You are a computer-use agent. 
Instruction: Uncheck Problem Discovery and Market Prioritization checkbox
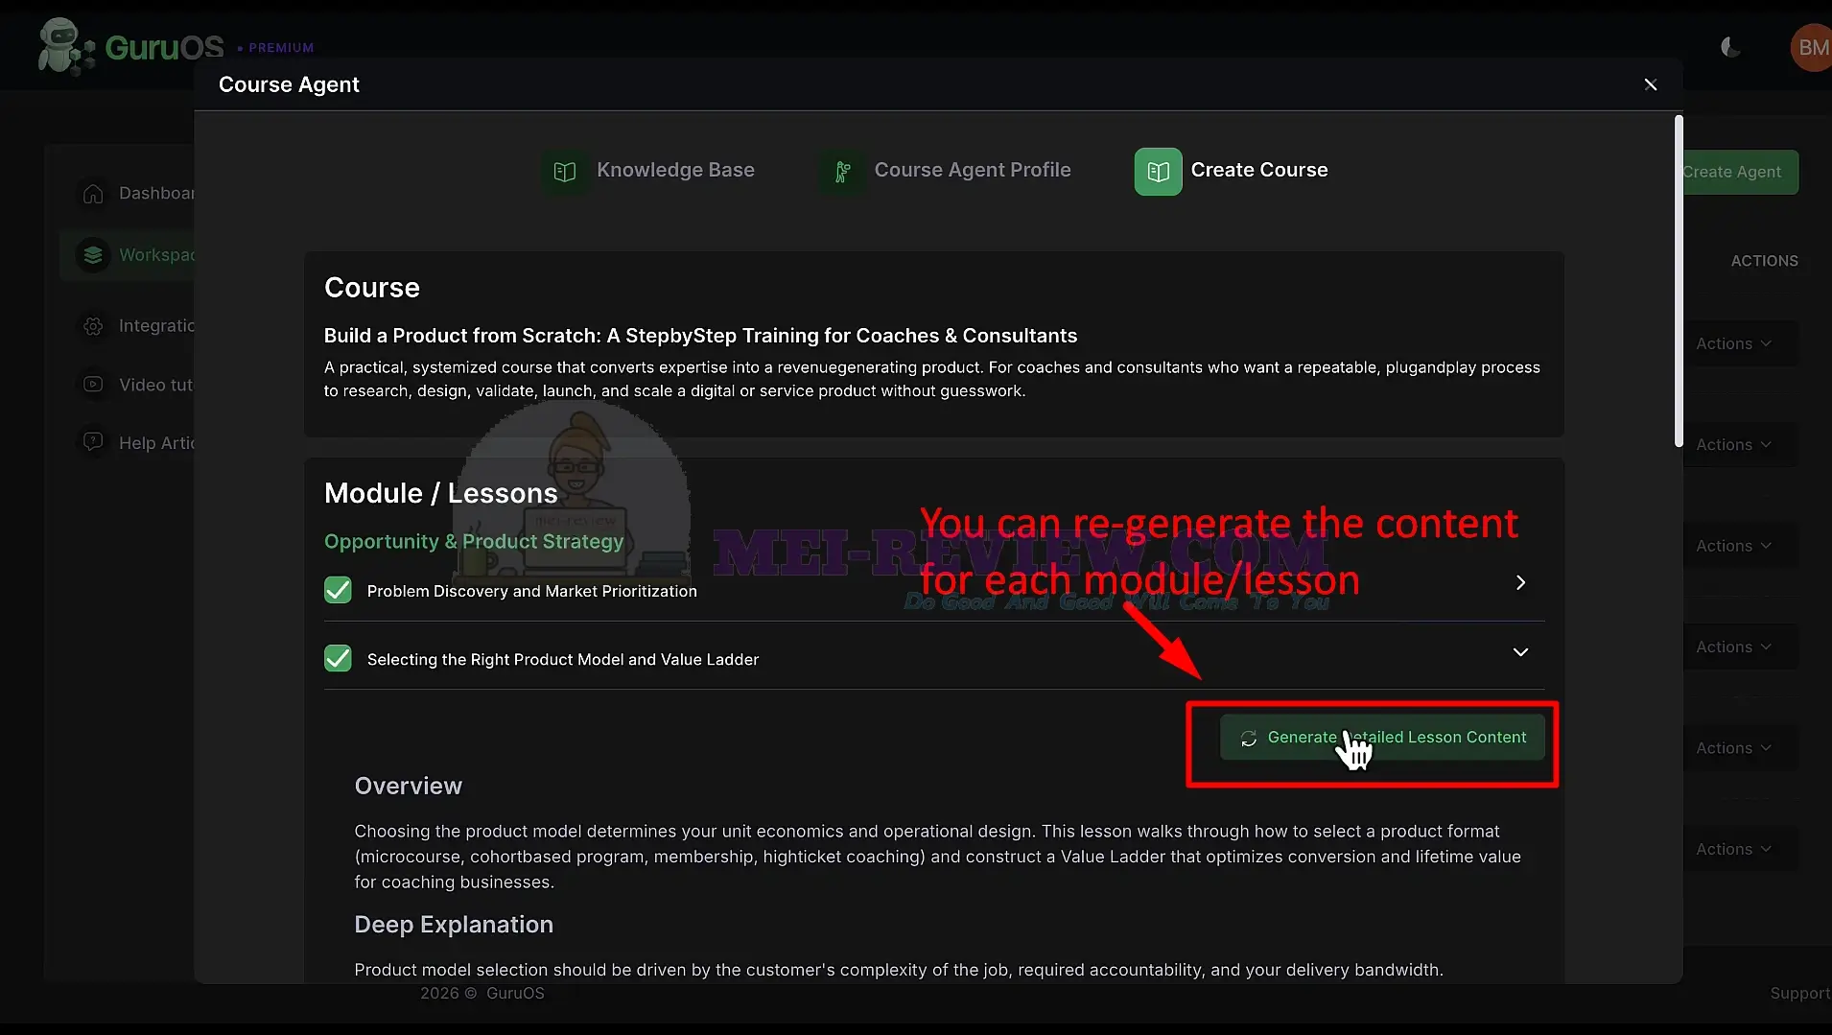pos(338,590)
